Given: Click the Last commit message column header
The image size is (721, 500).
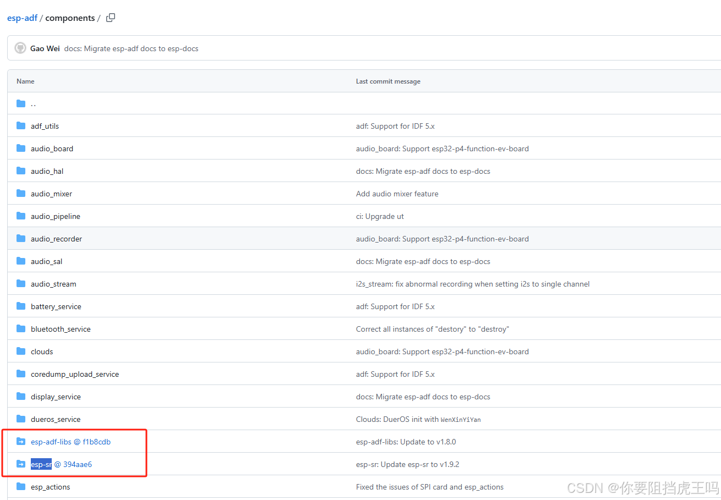Looking at the screenshot, I should point(388,81).
